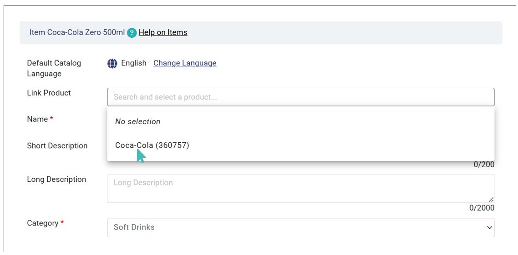Screen dimensions: 518x255
Task: Click the globe icon beside English
Action: 112,63
